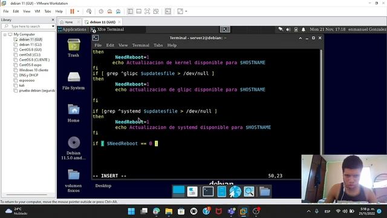Open VMware File menu
Viewport: 387px width, 218px height.
click(x=6, y=12)
